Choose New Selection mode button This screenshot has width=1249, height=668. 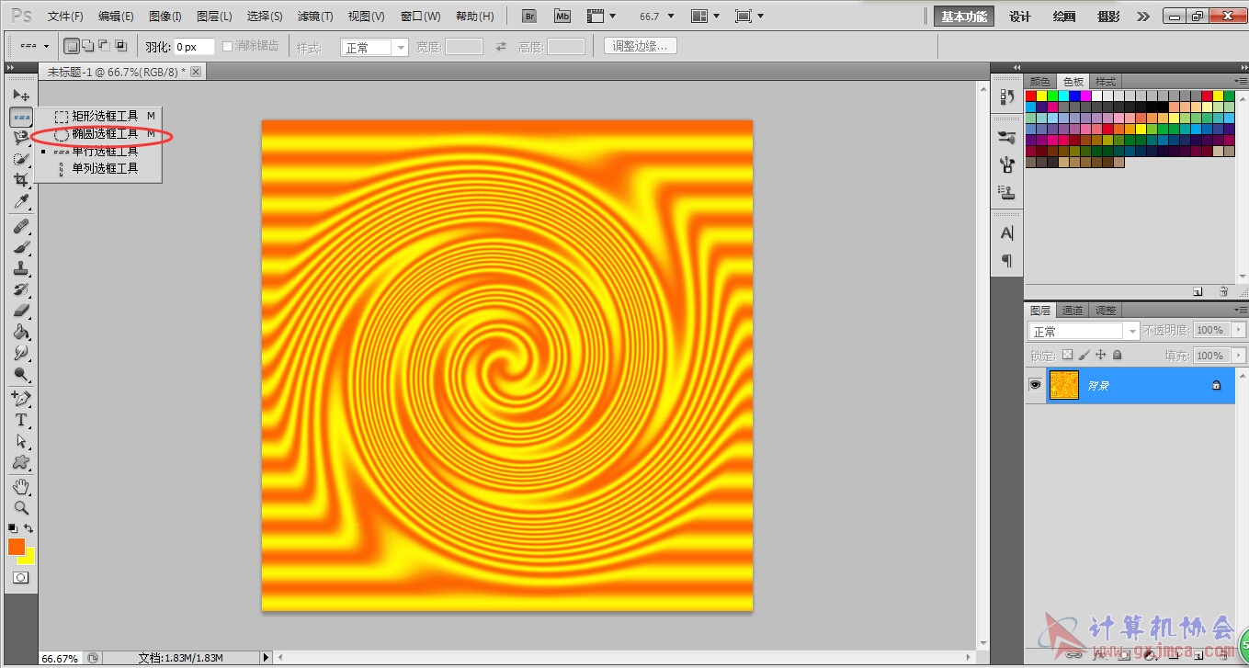pos(72,46)
